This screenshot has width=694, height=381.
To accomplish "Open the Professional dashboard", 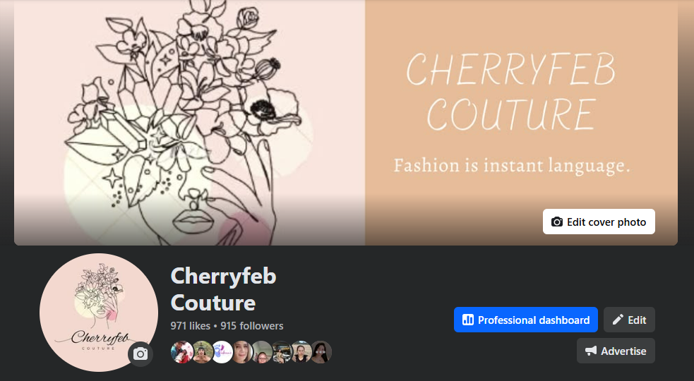I will tap(526, 320).
